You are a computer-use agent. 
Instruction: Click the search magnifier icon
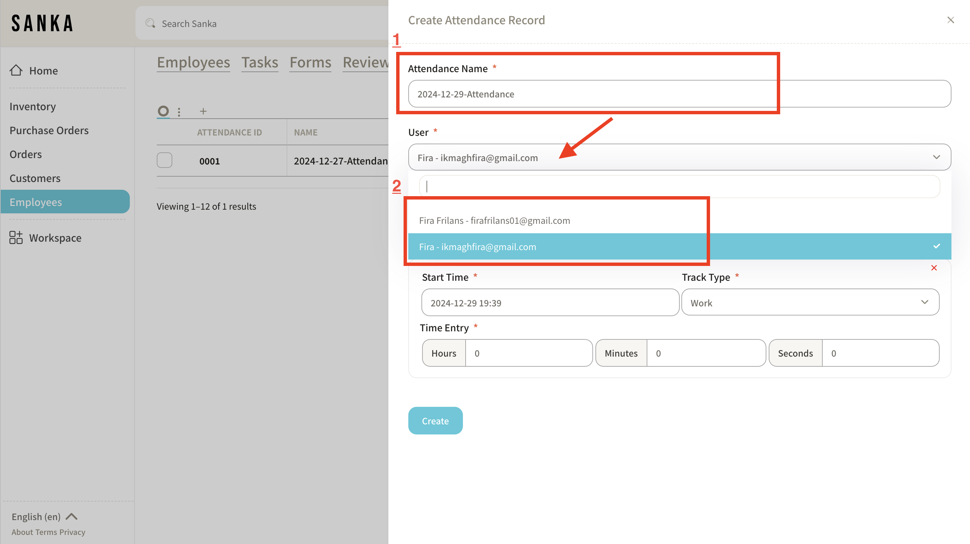click(150, 23)
